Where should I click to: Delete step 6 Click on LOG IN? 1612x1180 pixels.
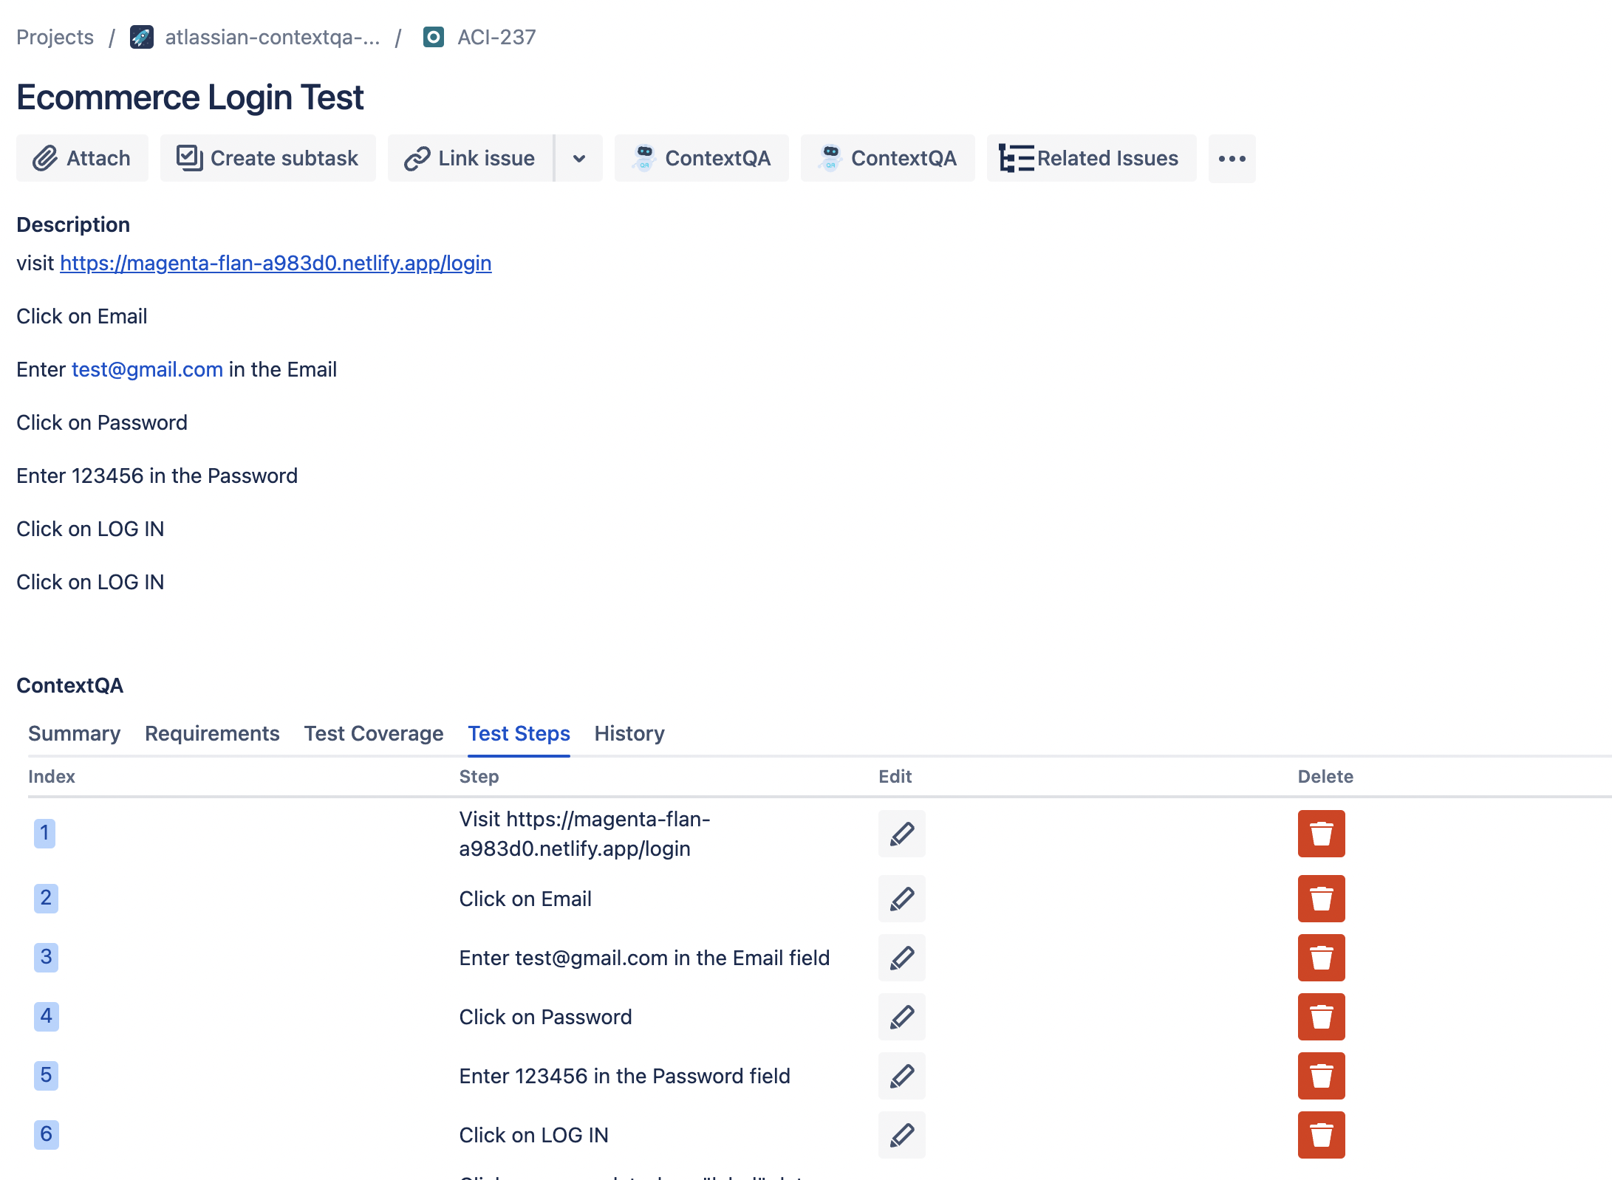pyautogui.click(x=1321, y=1135)
